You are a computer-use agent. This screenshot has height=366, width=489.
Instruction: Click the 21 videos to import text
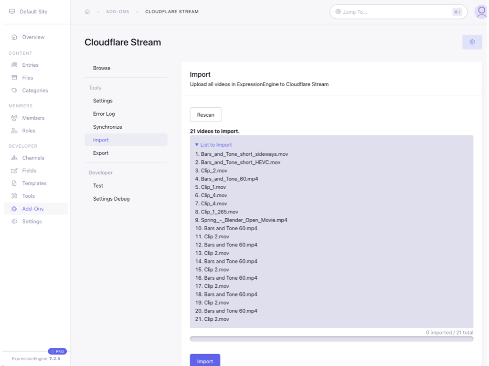[214, 131]
